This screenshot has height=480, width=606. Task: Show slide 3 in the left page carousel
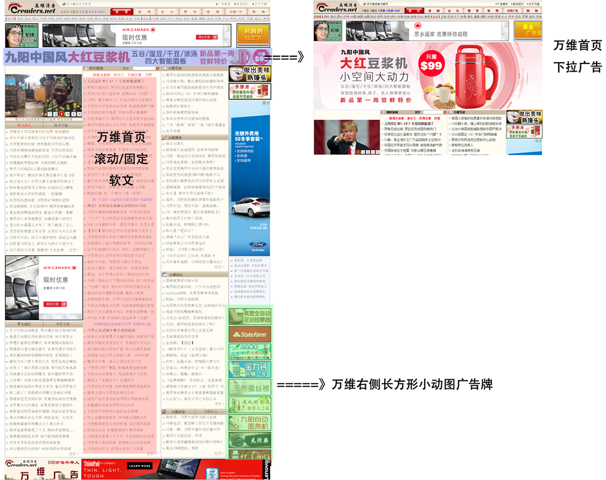61,114
